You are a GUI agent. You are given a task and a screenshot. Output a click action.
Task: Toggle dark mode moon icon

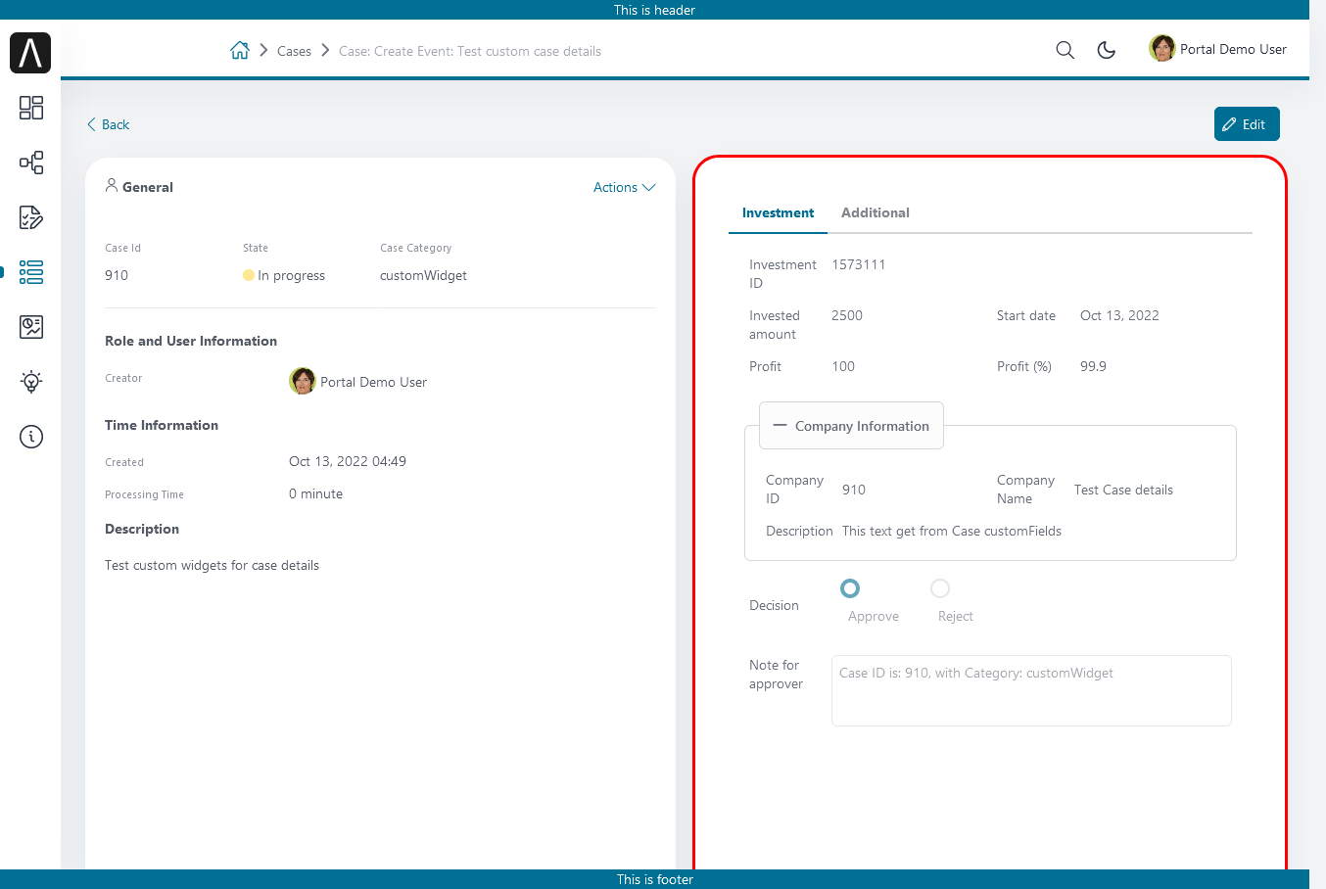point(1107,50)
